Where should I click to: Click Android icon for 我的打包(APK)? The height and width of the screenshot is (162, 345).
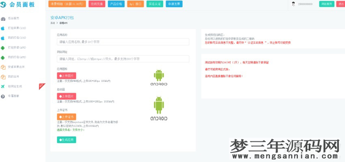pyautogui.click(x=3, y=58)
